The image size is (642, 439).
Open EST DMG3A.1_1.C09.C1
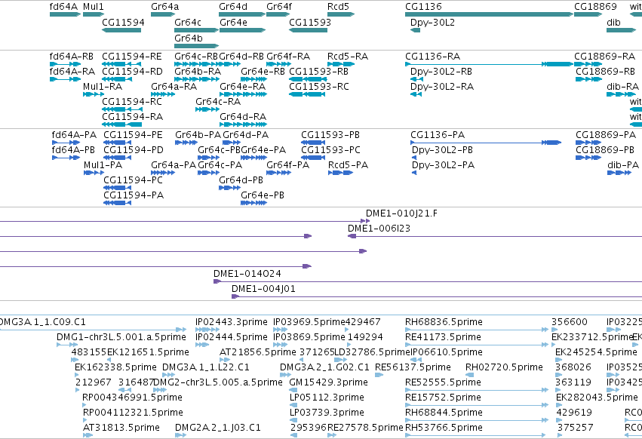click(x=42, y=322)
